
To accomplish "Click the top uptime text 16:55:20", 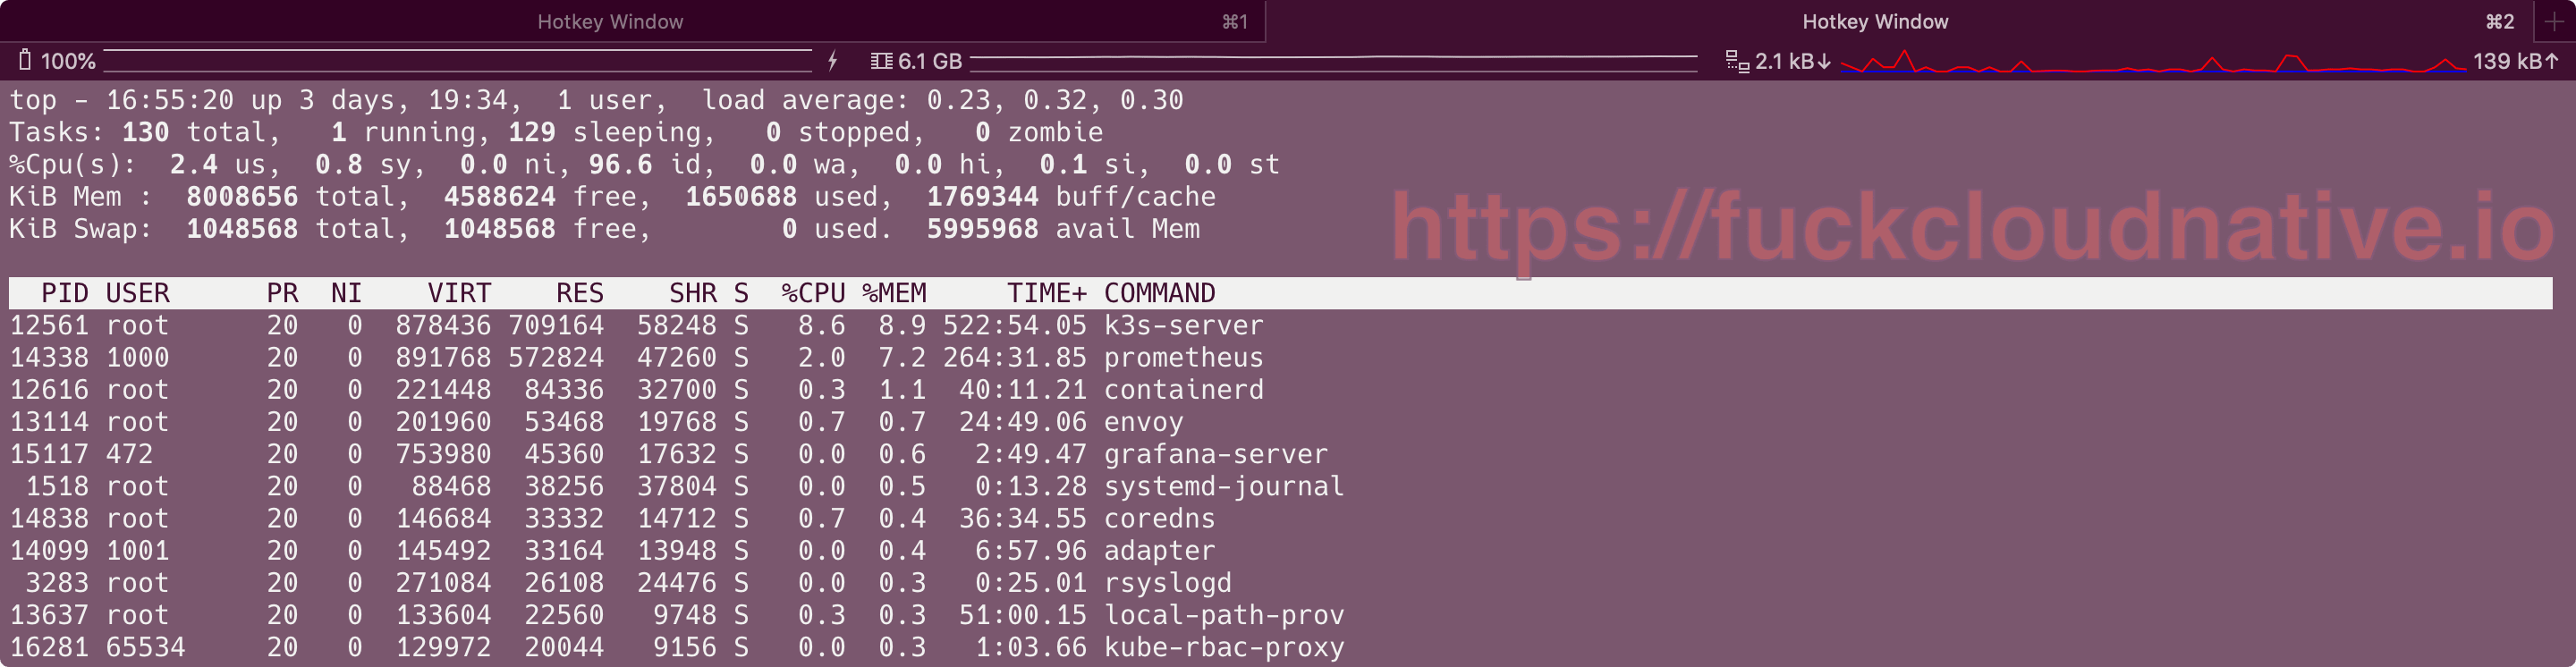I will coord(169,100).
